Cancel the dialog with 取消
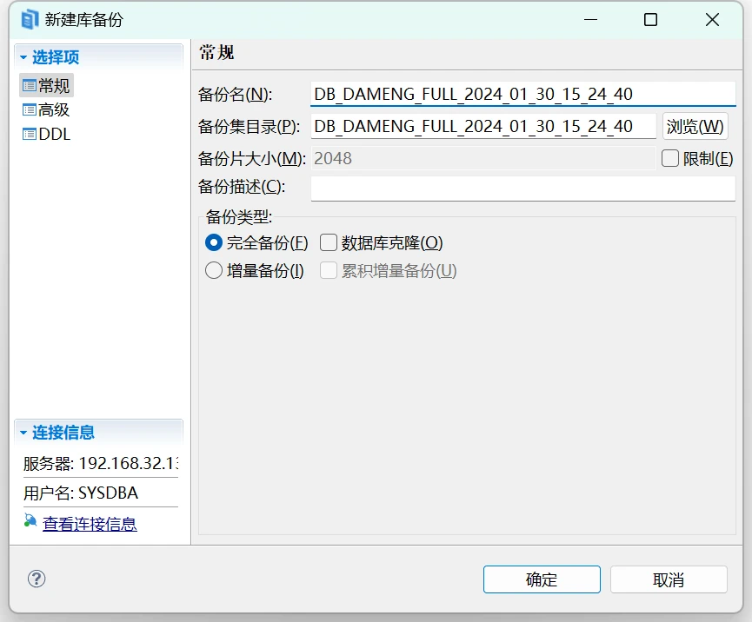 [668, 579]
